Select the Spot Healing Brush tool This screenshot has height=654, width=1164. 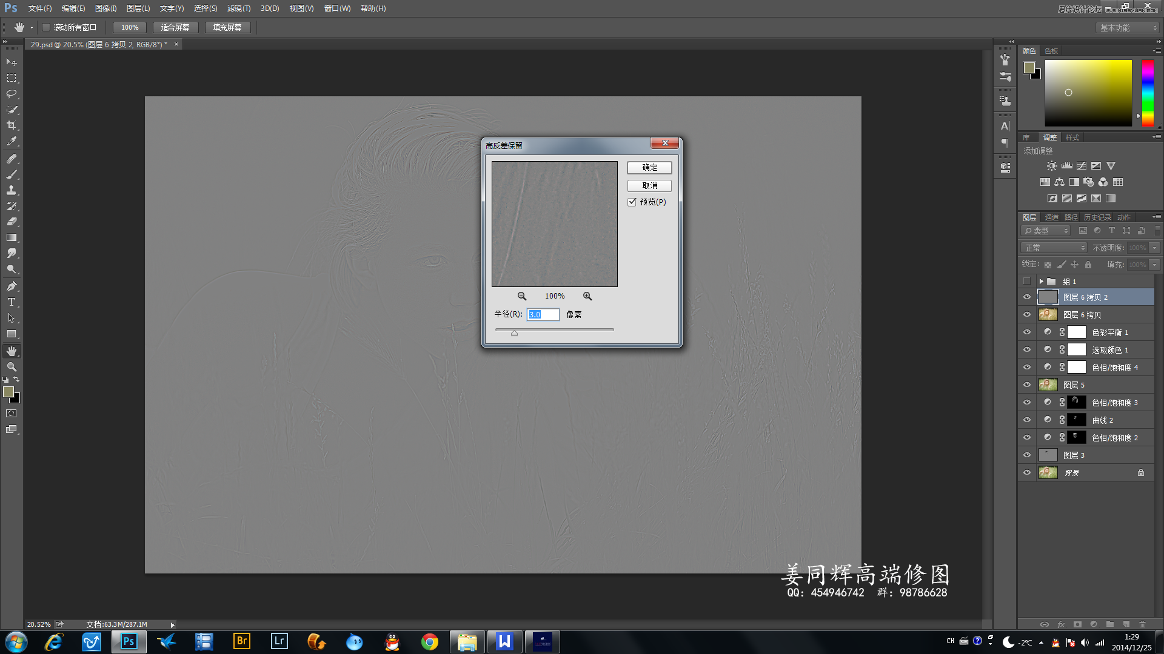pos(12,159)
